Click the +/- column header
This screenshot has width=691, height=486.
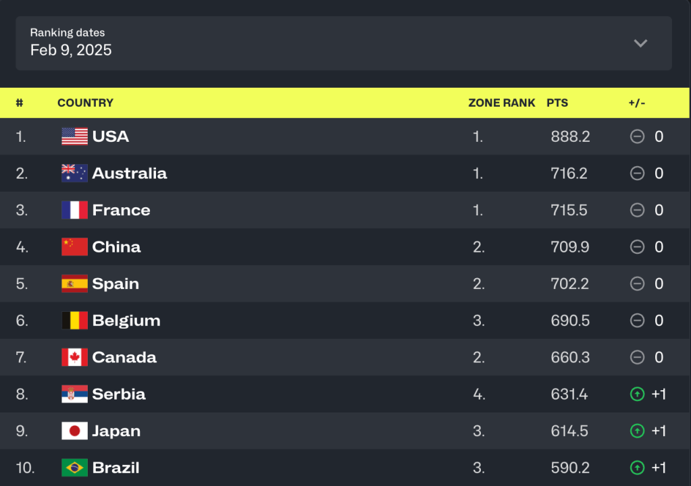click(636, 103)
